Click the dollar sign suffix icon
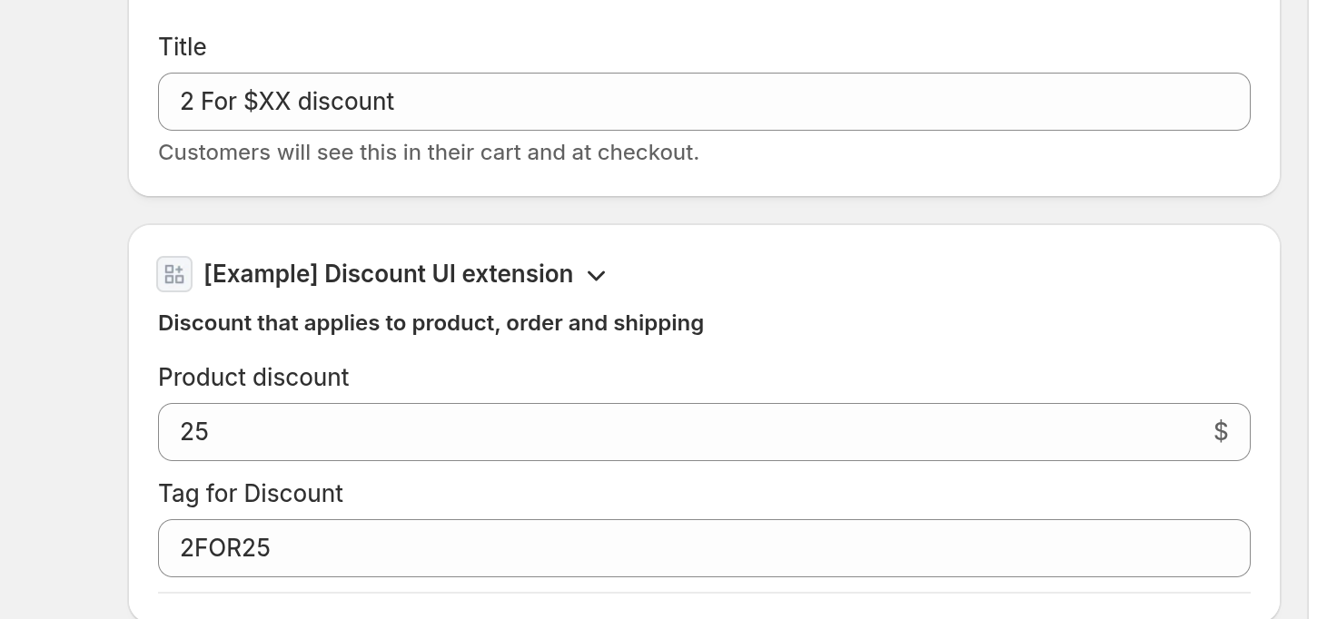Screen dimensions: 1337x619 1221,432
